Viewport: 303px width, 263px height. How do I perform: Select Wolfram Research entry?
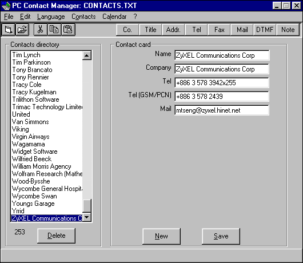pyautogui.click(x=46, y=174)
